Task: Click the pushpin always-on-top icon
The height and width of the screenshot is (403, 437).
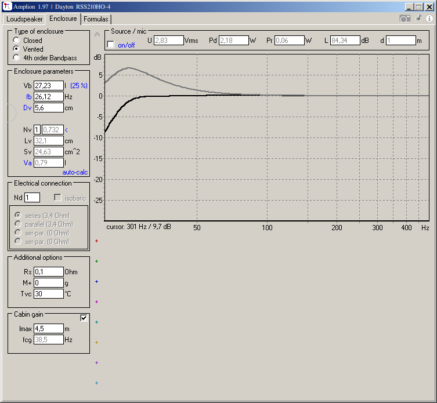Action: pyautogui.click(x=418, y=19)
